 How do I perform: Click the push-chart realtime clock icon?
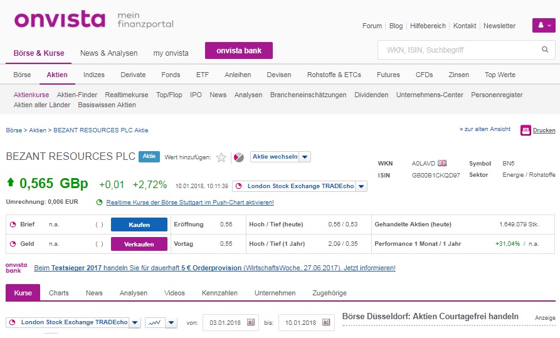click(100, 202)
